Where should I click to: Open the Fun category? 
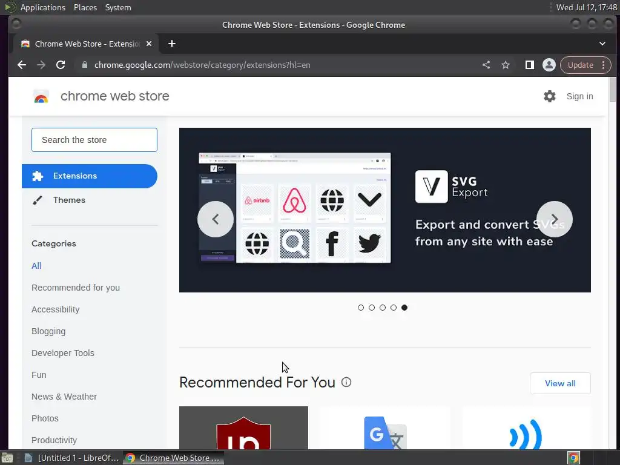coord(39,374)
